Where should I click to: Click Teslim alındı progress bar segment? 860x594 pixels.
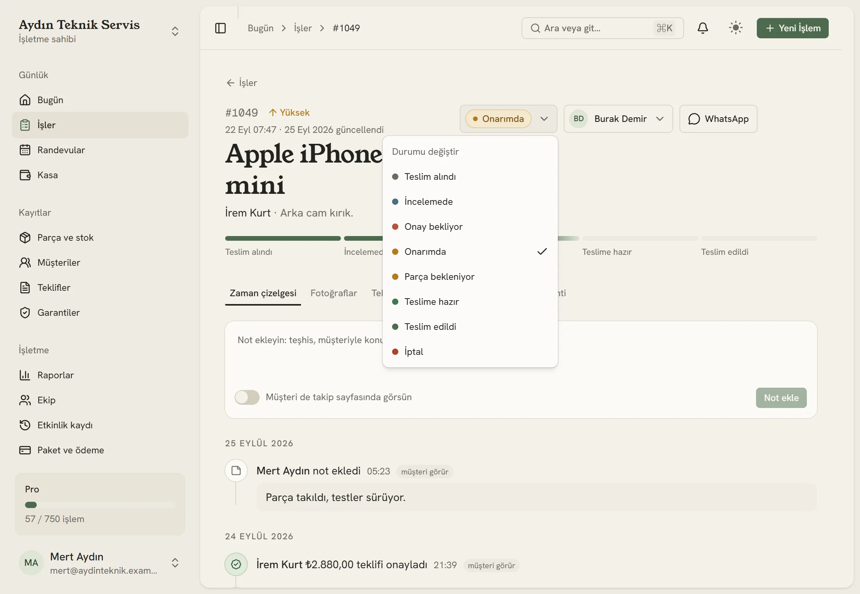283,238
